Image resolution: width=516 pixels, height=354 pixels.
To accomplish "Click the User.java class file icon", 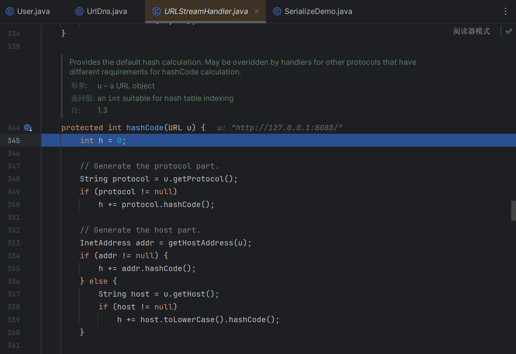I will [10, 11].
